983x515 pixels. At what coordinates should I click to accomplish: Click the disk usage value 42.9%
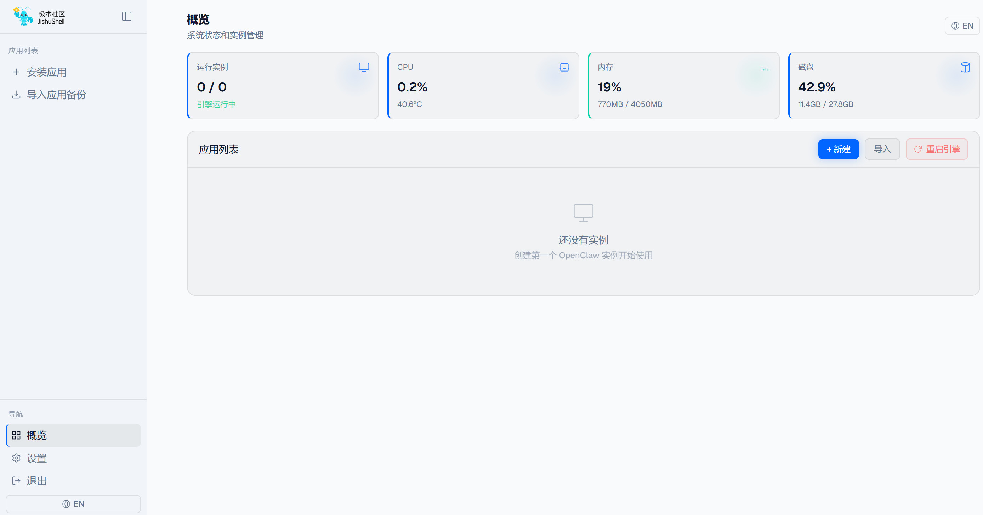[x=817, y=87]
